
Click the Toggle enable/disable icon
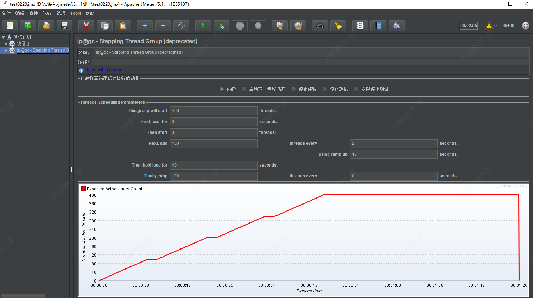pos(181,26)
